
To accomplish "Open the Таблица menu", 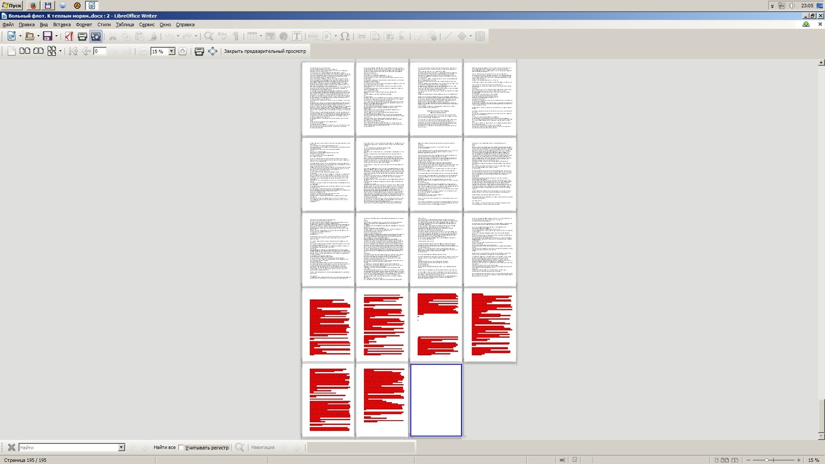I will (x=125, y=24).
